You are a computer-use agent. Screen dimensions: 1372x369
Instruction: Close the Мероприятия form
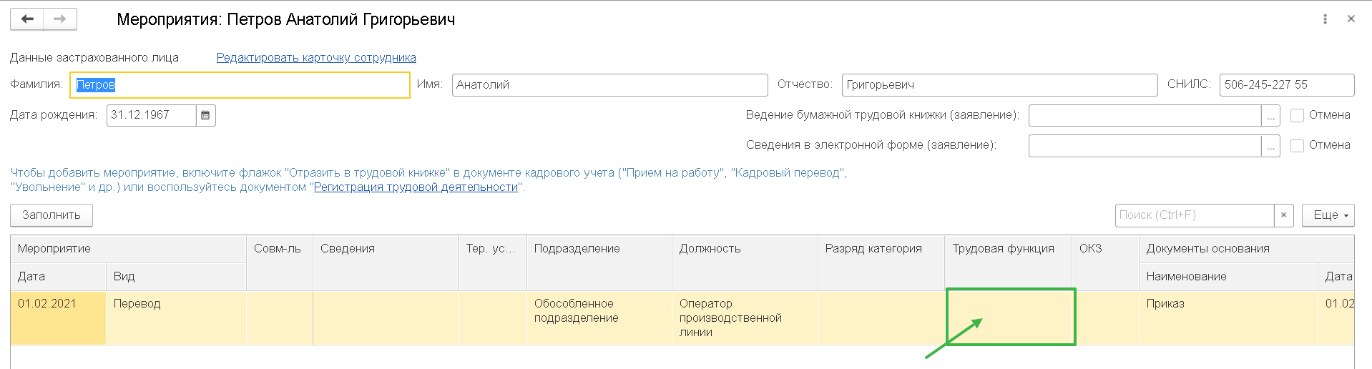tap(1351, 19)
